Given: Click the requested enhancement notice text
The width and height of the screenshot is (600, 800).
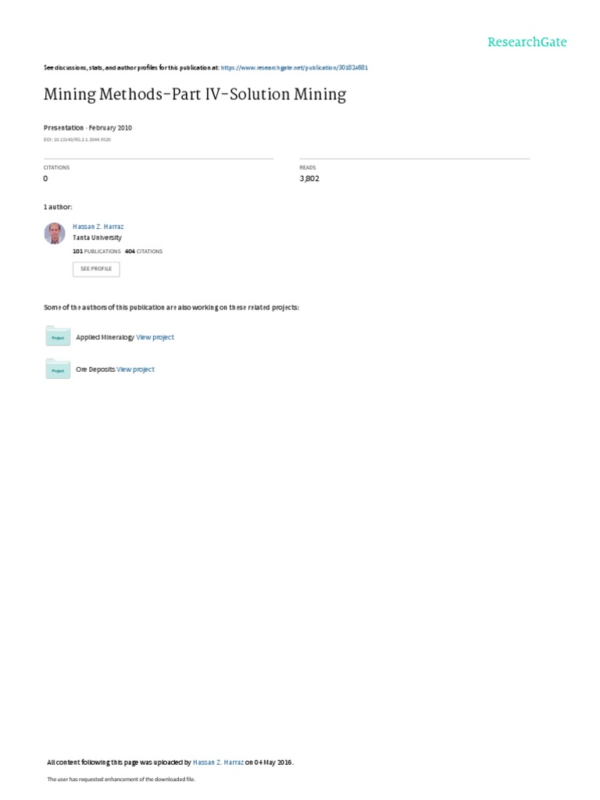Looking at the screenshot, I should [121, 779].
